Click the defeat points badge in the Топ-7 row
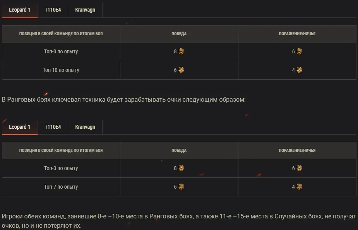358x230 pixels. (299, 187)
